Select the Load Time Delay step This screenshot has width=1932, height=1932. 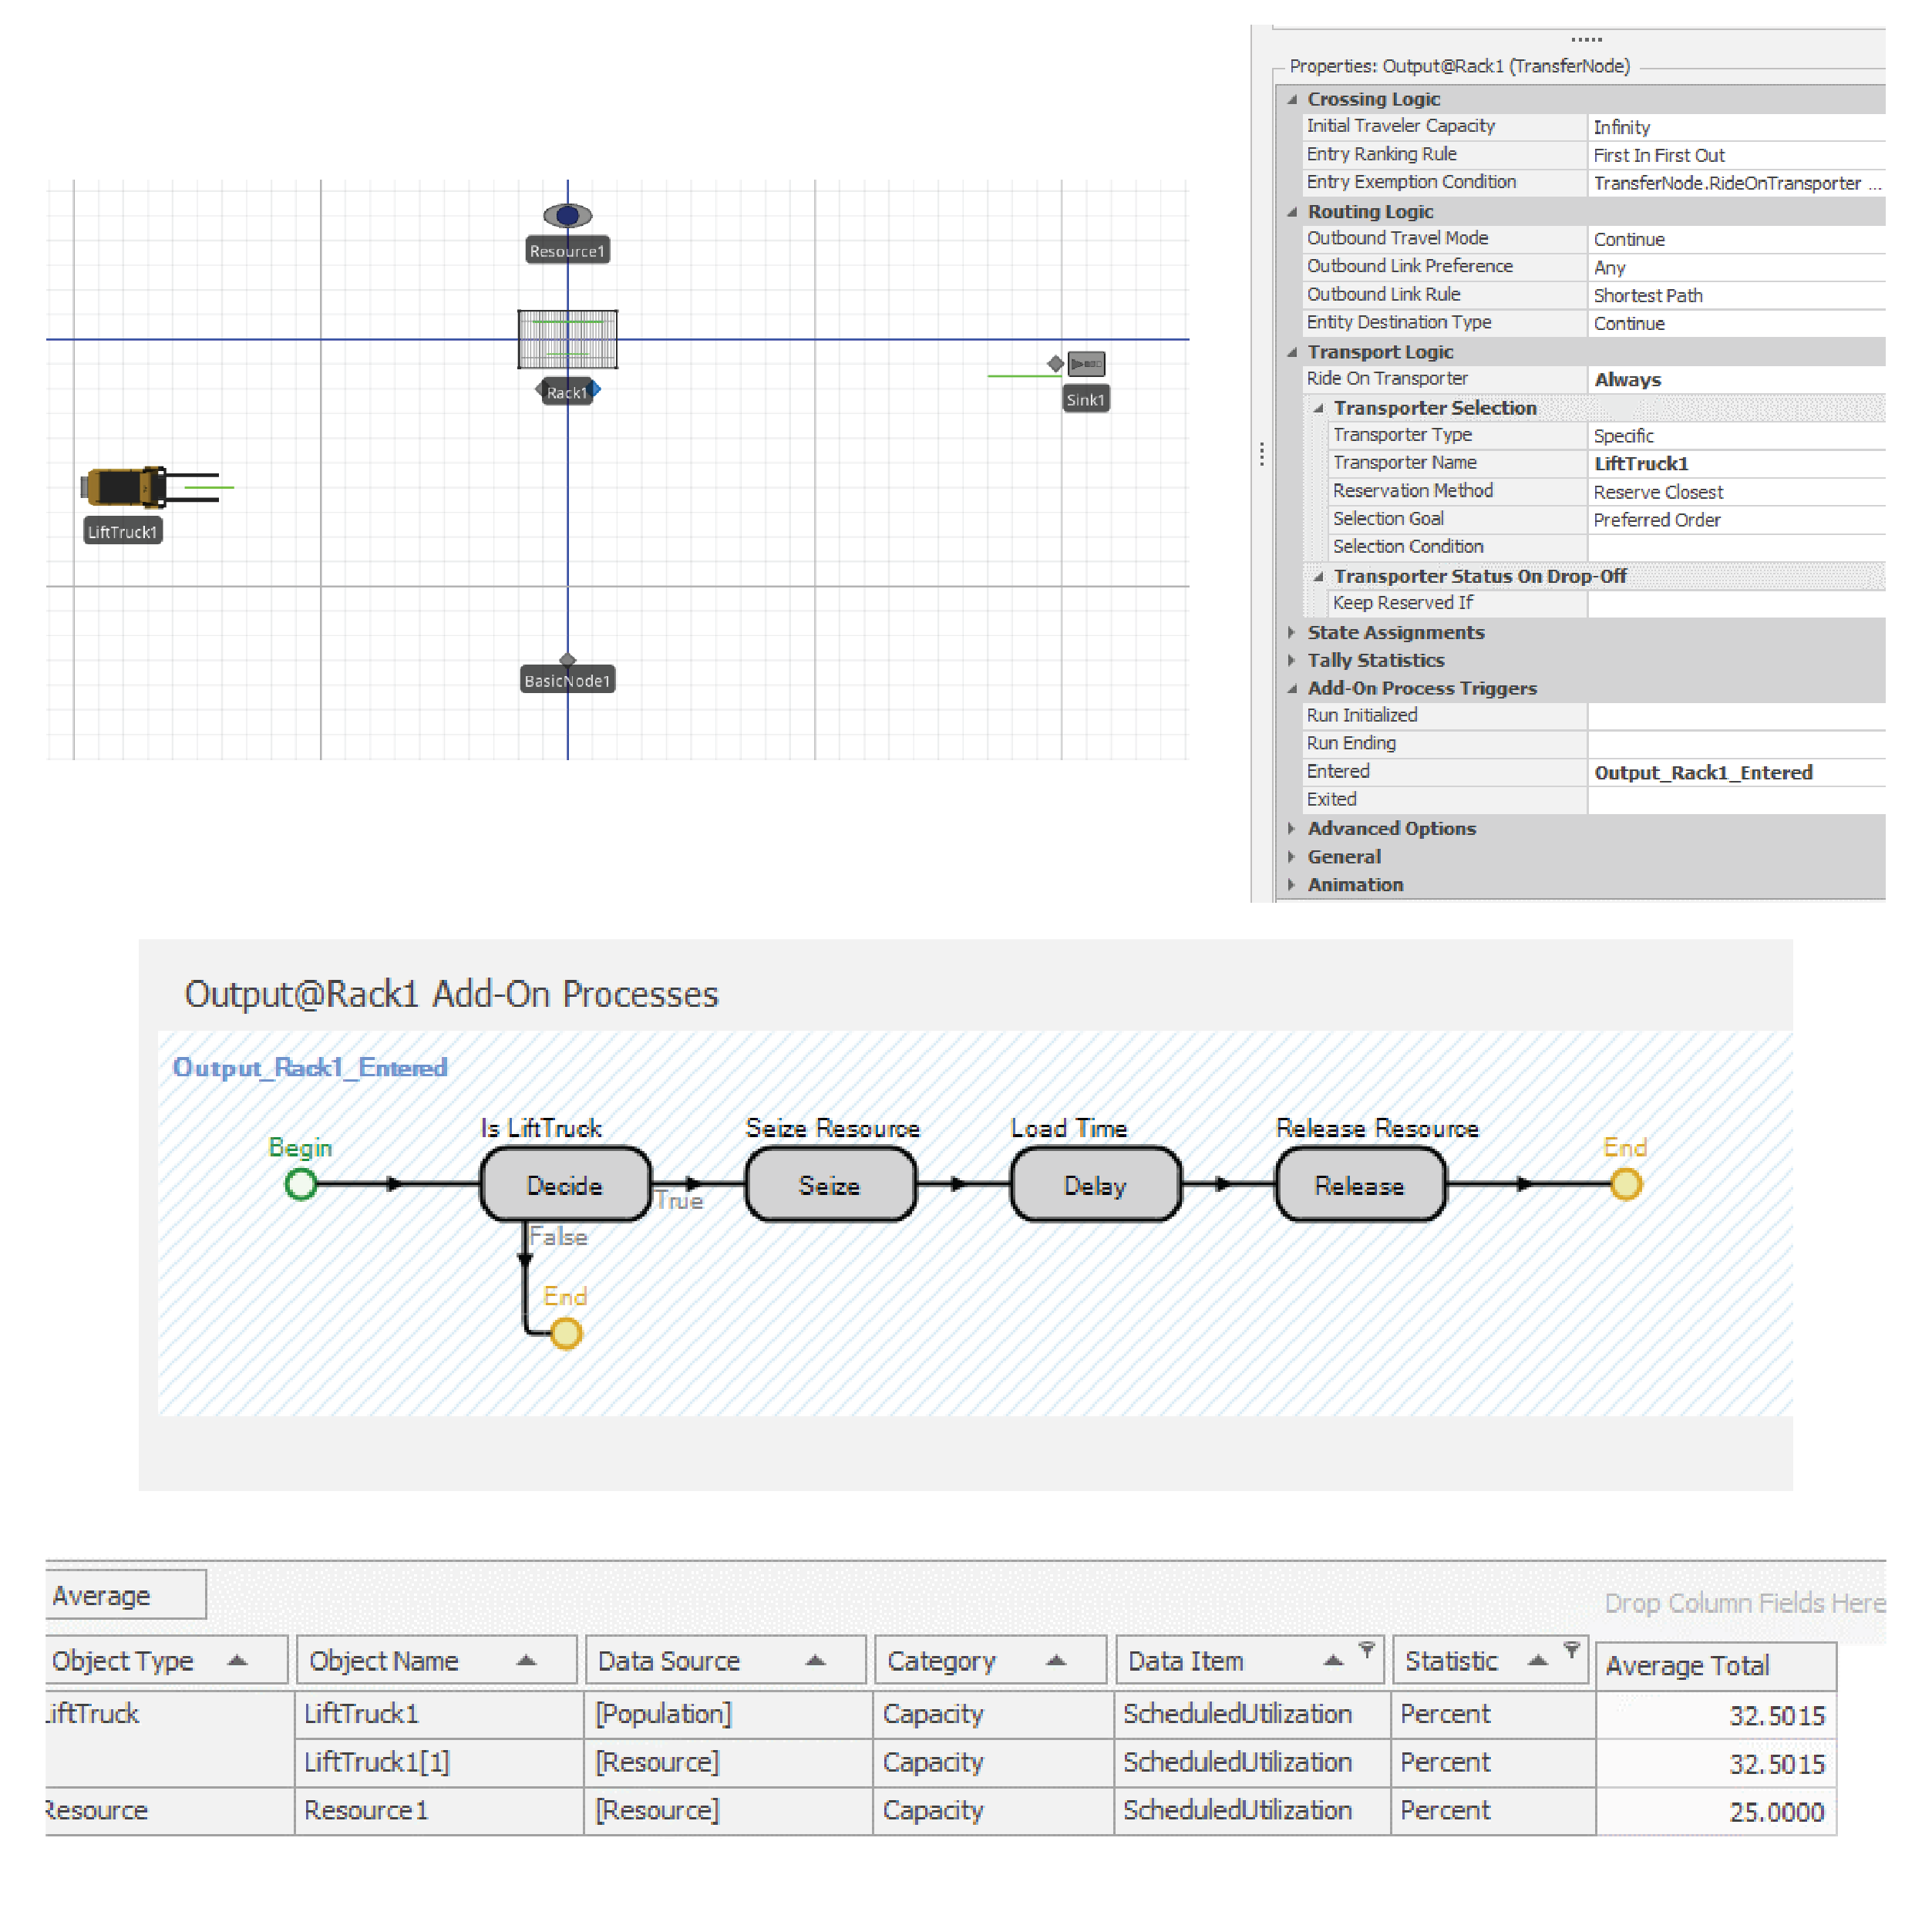click(1095, 1185)
